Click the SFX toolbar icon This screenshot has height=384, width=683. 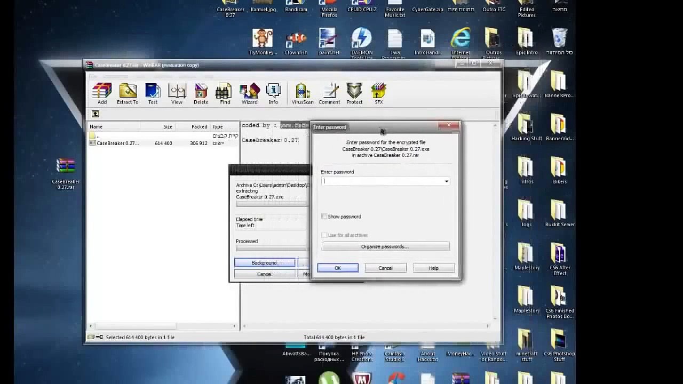tap(379, 94)
